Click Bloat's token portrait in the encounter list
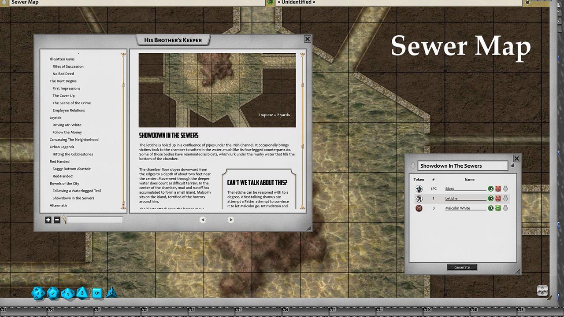This screenshot has width=564, height=317. (419, 188)
